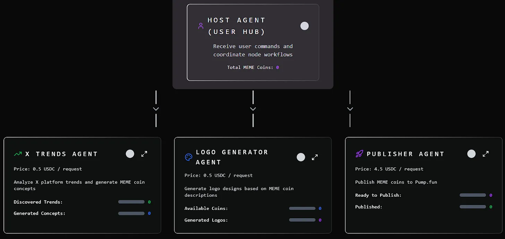Click the Discovered Trends progress bar
This screenshot has height=239, width=505.
(x=131, y=202)
